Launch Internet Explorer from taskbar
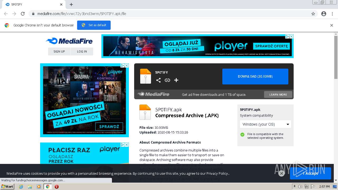Image resolution: width=338 pixels, height=190 pixels. (21, 187)
